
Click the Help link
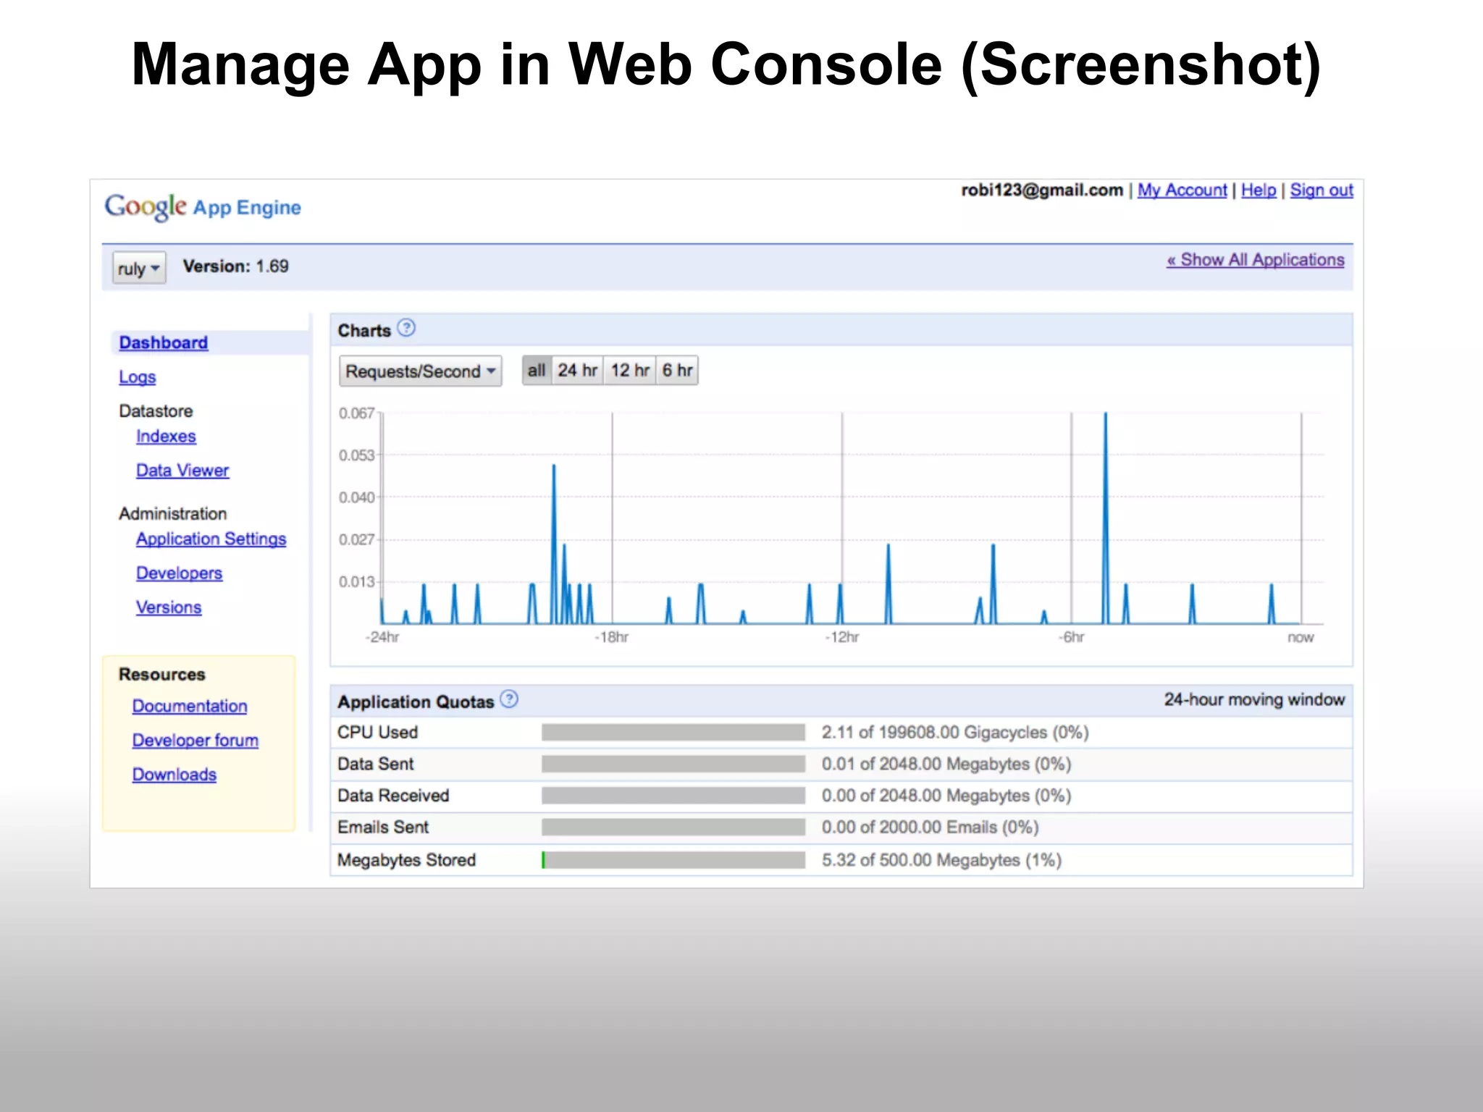[1259, 190]
